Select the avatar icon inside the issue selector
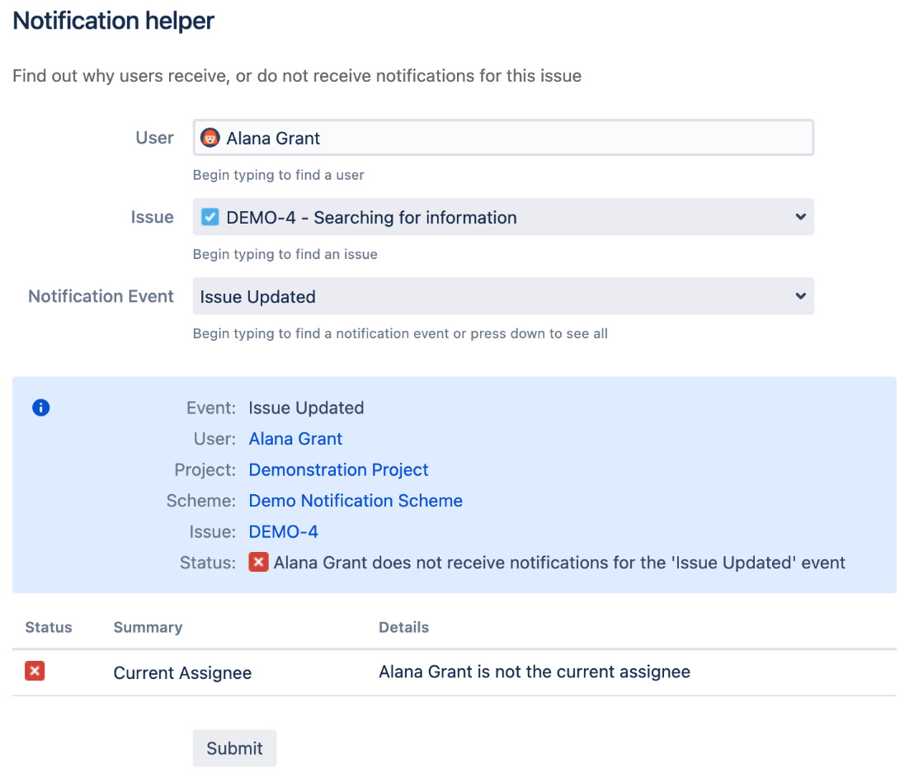 pos(210,217)
